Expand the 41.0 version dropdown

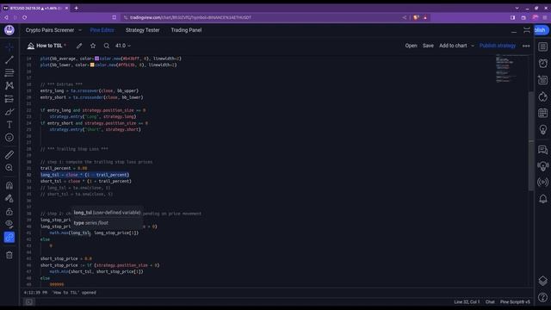point(123,46)
